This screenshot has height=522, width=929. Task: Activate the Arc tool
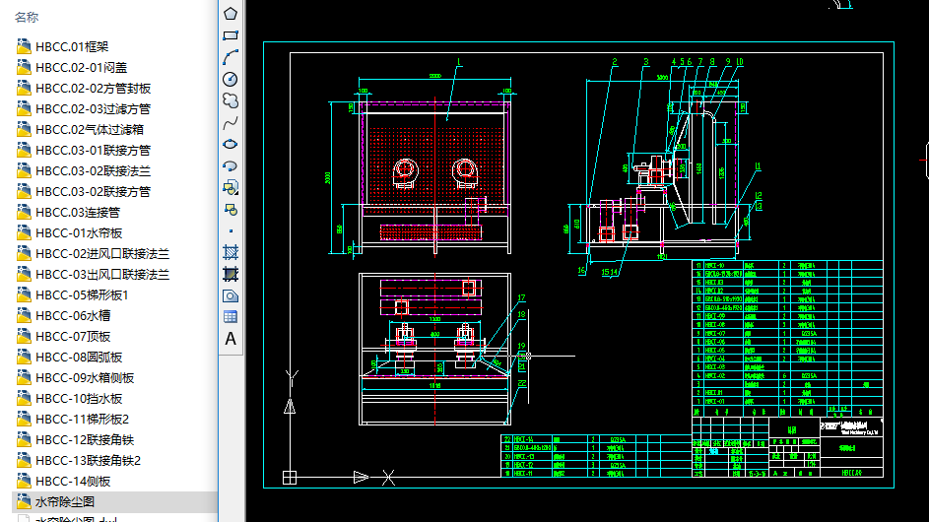231,57
